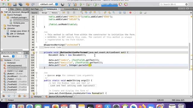The image size is (193, 108).
Task: Click the Shift Line Right icon in editor toolbar
Action: pyautogui.click(x=124, y=13)
